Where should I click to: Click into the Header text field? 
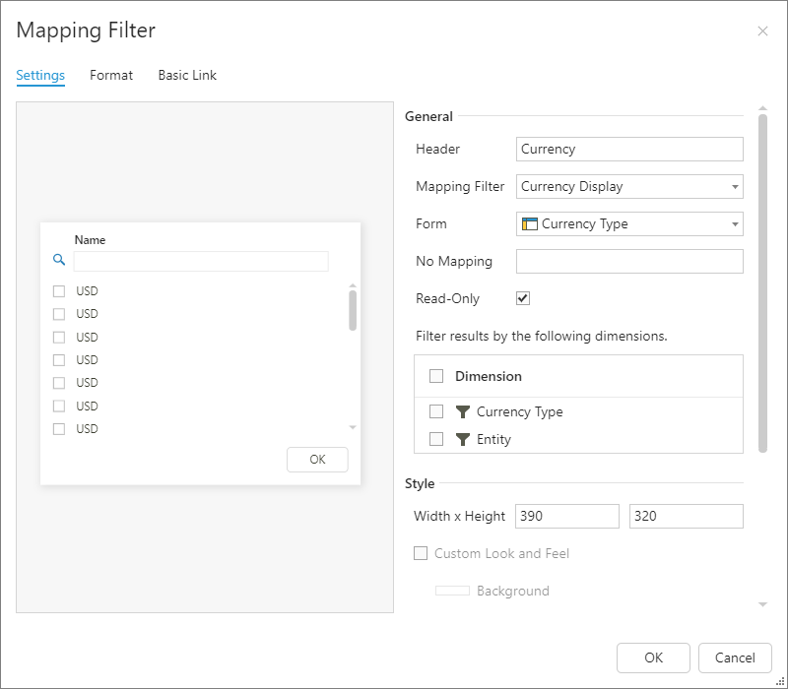629,150
